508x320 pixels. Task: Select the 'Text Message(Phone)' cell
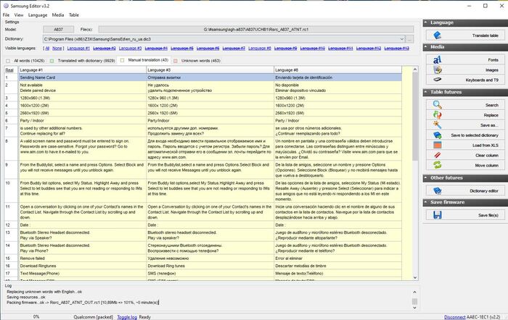(x=82, y=274)
